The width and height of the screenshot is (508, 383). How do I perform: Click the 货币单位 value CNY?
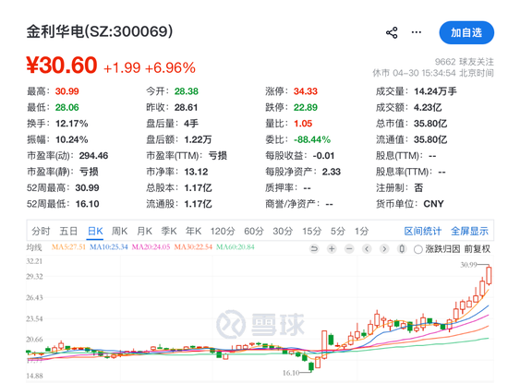[x=433, y=204]
